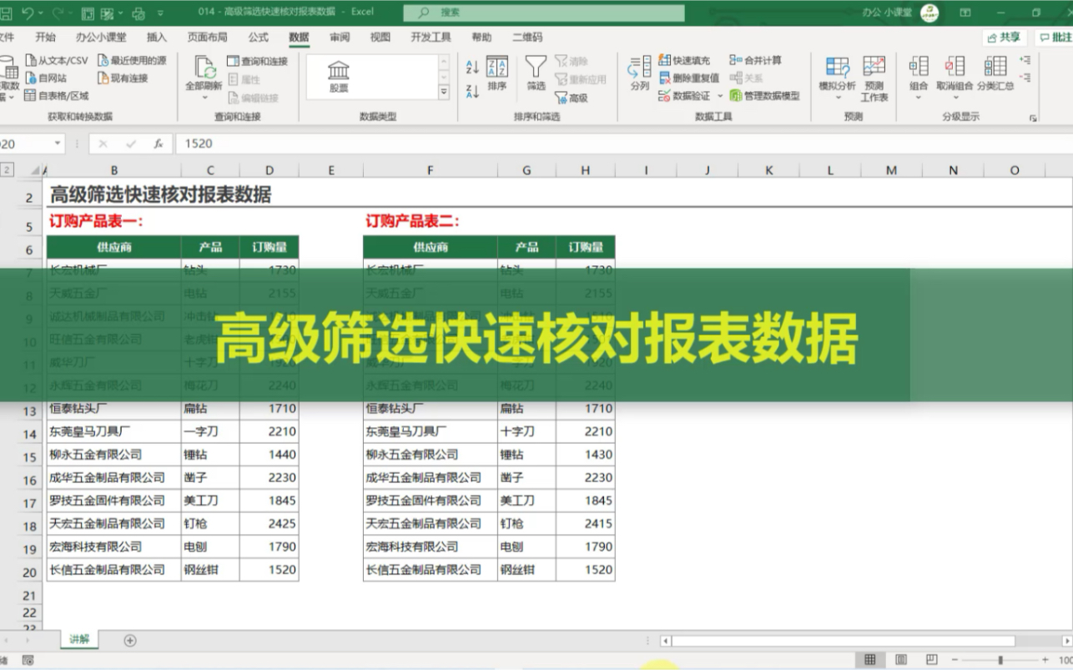Click the 共享 share button
1073x670 pixels.
[x=1005, y=38]
